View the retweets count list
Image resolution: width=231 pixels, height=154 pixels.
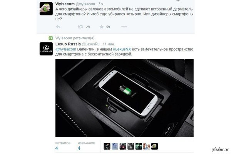[x=63, y=146]
